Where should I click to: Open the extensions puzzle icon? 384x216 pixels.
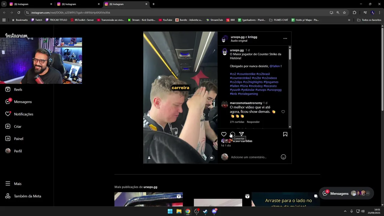(354, 13)
